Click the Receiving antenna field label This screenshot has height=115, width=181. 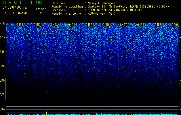click(x=66, y=14)
